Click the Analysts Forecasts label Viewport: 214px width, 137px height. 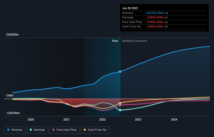(x=134, y=41)
